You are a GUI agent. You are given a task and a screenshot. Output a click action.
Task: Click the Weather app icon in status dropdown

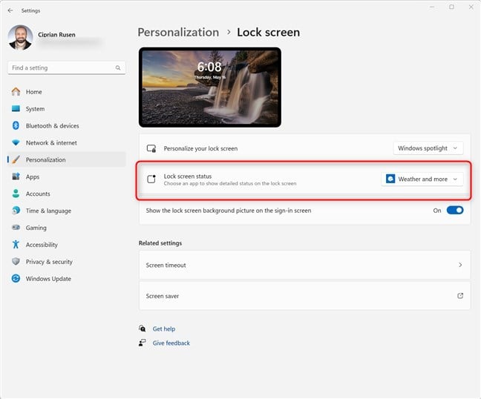390,179
